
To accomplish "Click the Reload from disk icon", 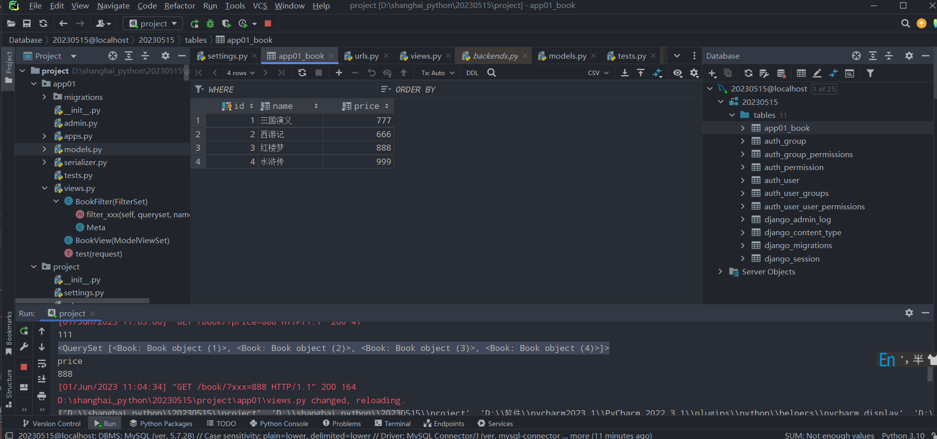I will pos(43,23).
